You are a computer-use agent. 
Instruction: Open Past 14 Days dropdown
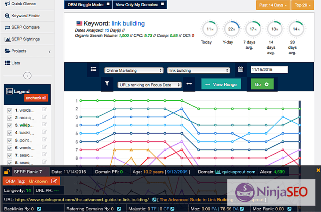pyautogui.click(x=273, y=5)
